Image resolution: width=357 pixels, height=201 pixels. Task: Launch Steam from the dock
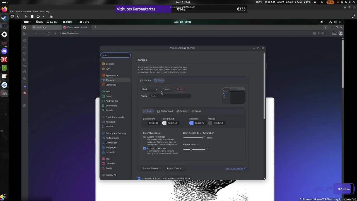(x=4, y=18)
